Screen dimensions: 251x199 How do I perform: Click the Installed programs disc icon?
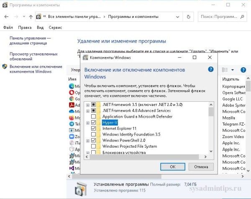tap(81, 189)
